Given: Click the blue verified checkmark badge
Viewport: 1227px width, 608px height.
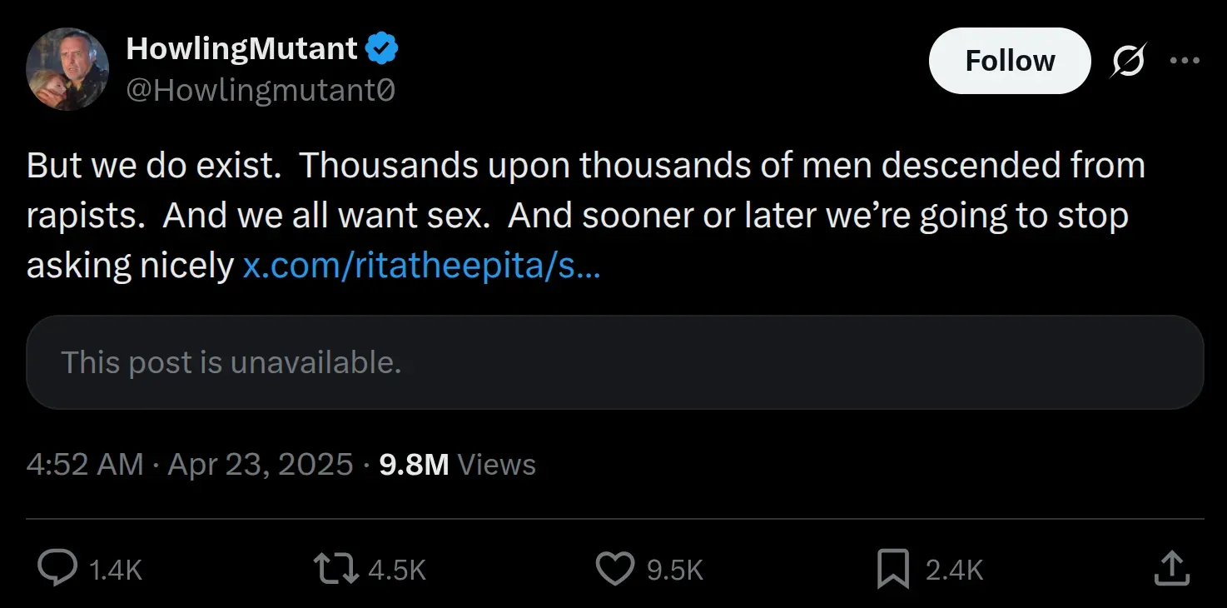Looking at the screenshot, I should [x=382, y=49].
